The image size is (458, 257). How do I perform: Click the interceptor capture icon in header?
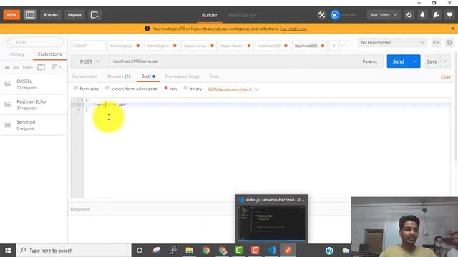(x=321, y=15)
